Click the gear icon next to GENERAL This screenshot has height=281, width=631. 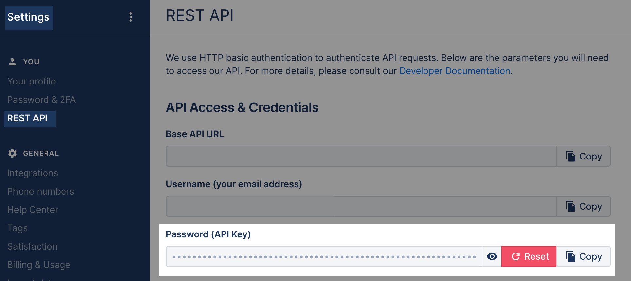[12, 153]
